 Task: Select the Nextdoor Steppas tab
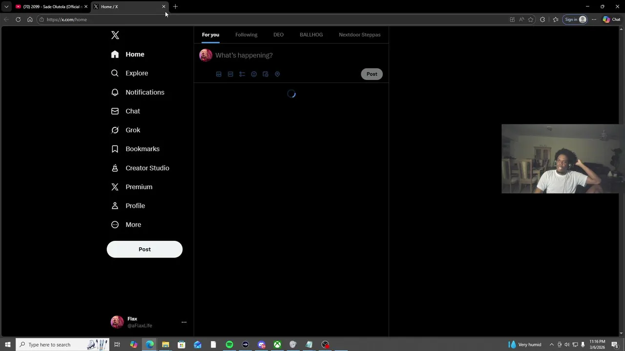point(359,35)
